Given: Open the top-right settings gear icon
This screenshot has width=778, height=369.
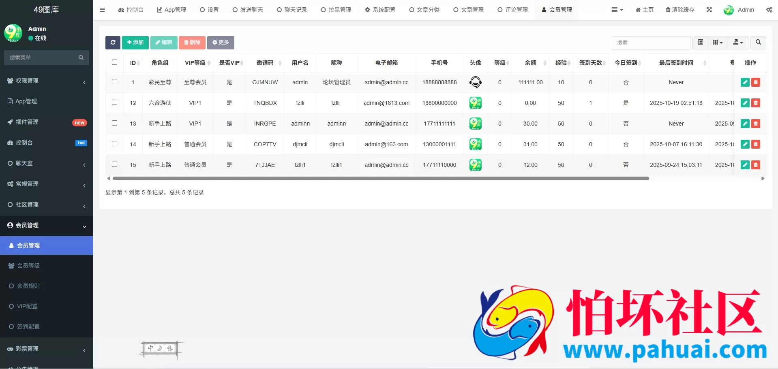Looking at the screenshot, I should pos(769,10).
